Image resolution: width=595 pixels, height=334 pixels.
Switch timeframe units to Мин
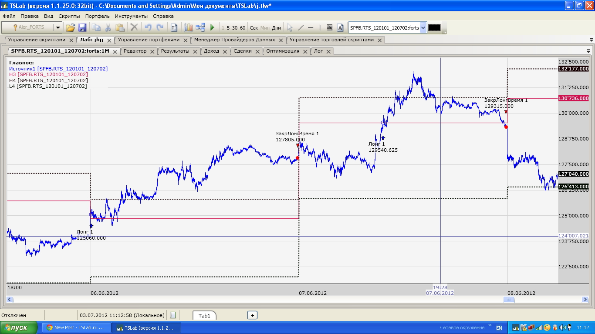click(x=265, y=28)
